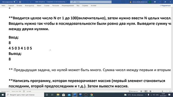Open the green account avatar
Viewport: 173px width, 97px height.
pos(150,2)
